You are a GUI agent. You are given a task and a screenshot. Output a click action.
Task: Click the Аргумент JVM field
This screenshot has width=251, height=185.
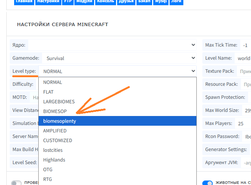[x=246, y=163]
